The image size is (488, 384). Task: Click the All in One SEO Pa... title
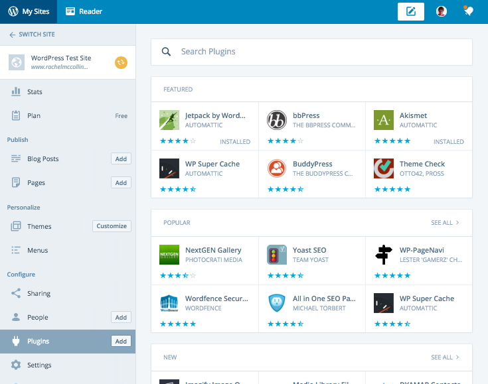pyautogui.click(x=324, y=298)
